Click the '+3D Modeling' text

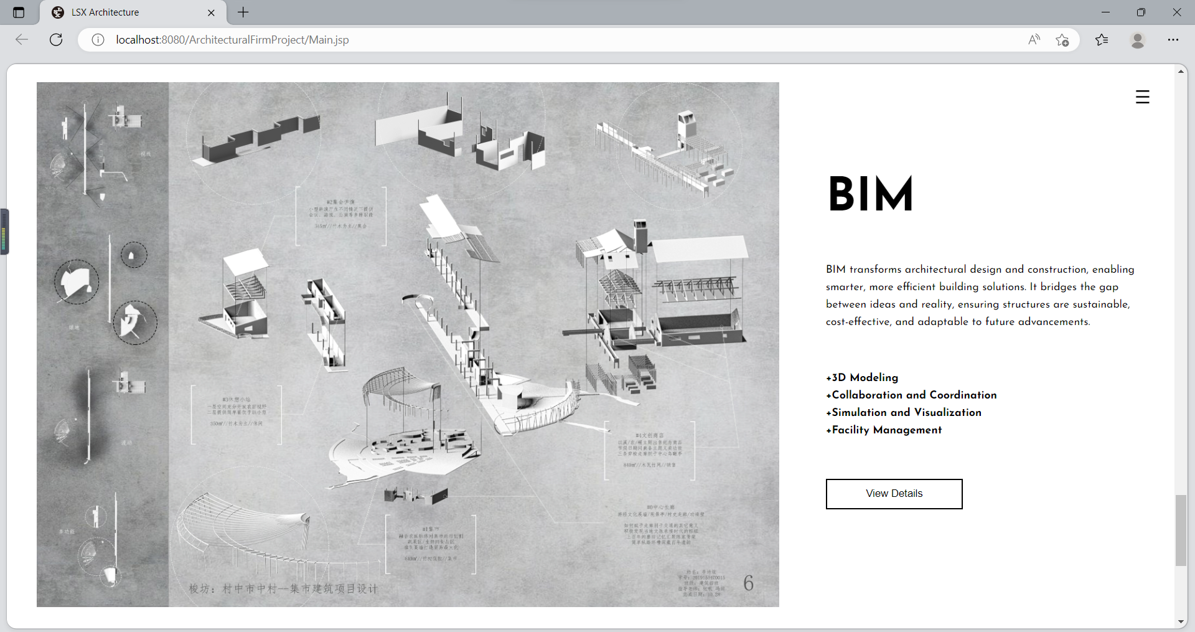coord(862,377)
